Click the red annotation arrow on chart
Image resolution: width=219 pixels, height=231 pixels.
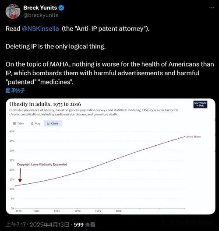[x=20, y=175]
